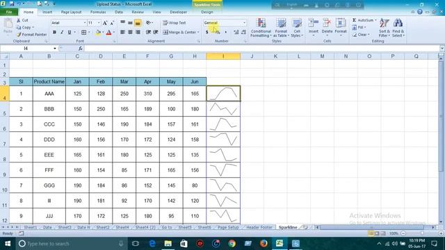Viewport: 445px width, 250px height.
Task: Click AutoSum button
Action: [x=363, y=20]
